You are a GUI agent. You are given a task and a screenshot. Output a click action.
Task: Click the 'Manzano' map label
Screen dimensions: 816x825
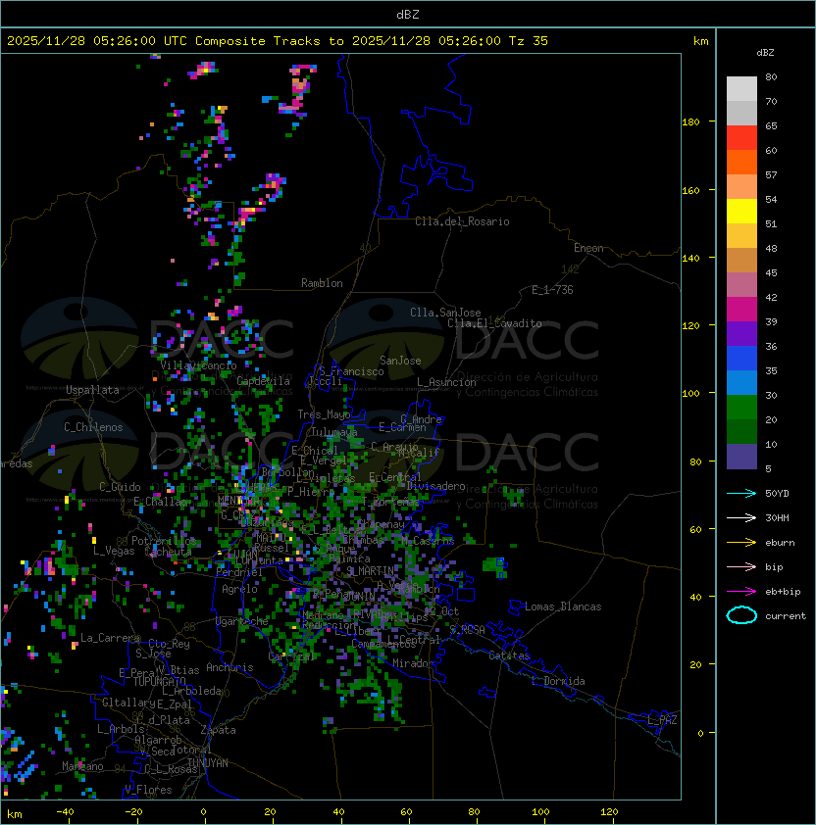[x=82, y=766]
